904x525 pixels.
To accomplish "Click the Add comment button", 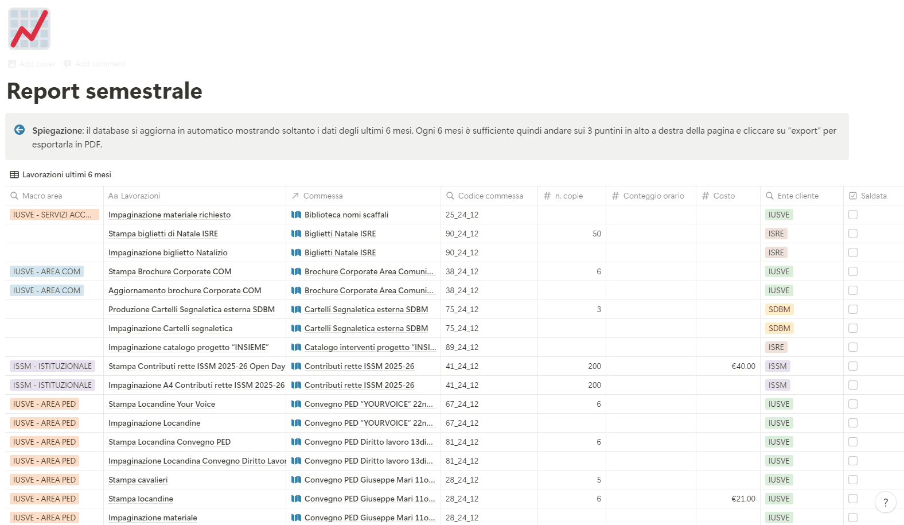I will pyautogui.click(x=95, y=64).
